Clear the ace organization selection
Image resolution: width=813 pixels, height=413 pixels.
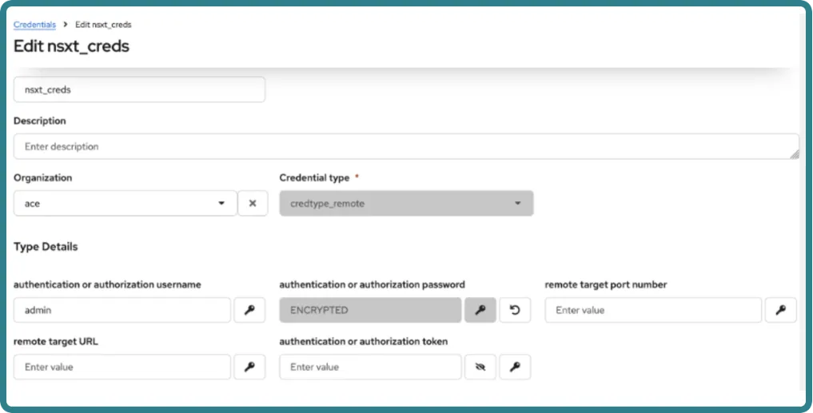tap(253, 203)
